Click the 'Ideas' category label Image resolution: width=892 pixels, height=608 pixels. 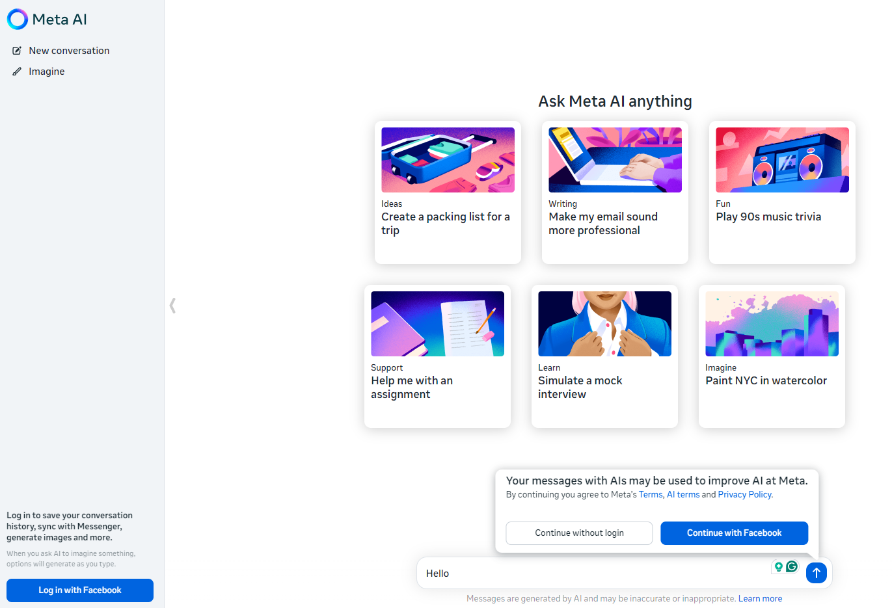pos(392,204)
